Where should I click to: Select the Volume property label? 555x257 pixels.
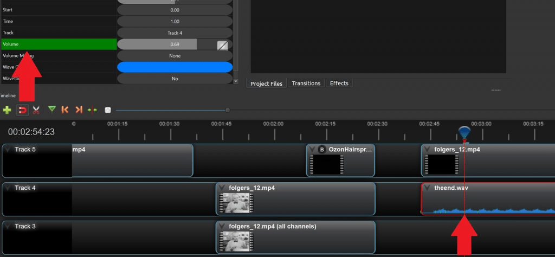11,44
